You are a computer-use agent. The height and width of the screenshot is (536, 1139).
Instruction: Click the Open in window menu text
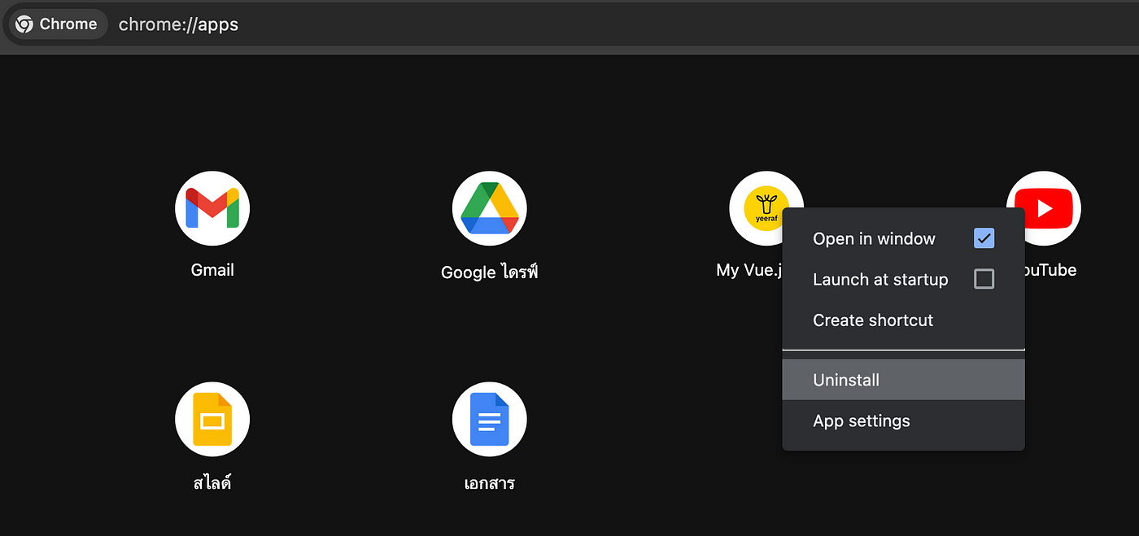click(x=874, y=239)
